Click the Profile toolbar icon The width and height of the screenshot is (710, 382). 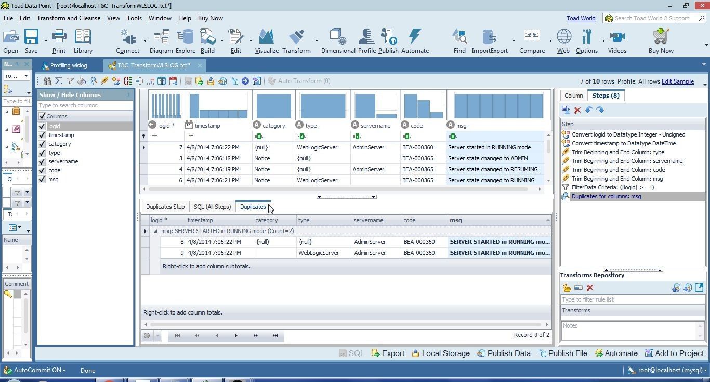pyautogui.click(x=366, y=41)
